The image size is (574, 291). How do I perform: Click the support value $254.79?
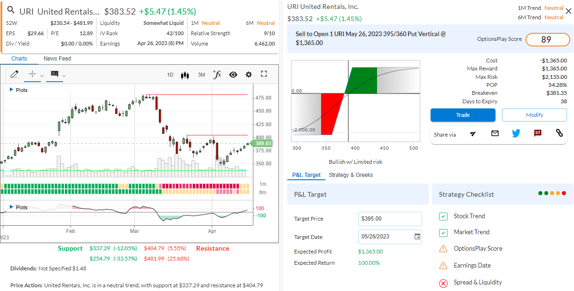(100, 259)
